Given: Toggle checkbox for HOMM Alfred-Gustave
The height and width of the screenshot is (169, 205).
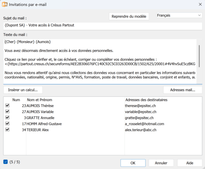Looking at the screenshot, I should coord(8,123).
